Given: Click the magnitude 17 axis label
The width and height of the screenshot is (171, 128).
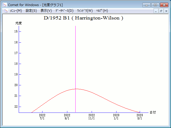Looking at the screenshot, I should (16, 53).
